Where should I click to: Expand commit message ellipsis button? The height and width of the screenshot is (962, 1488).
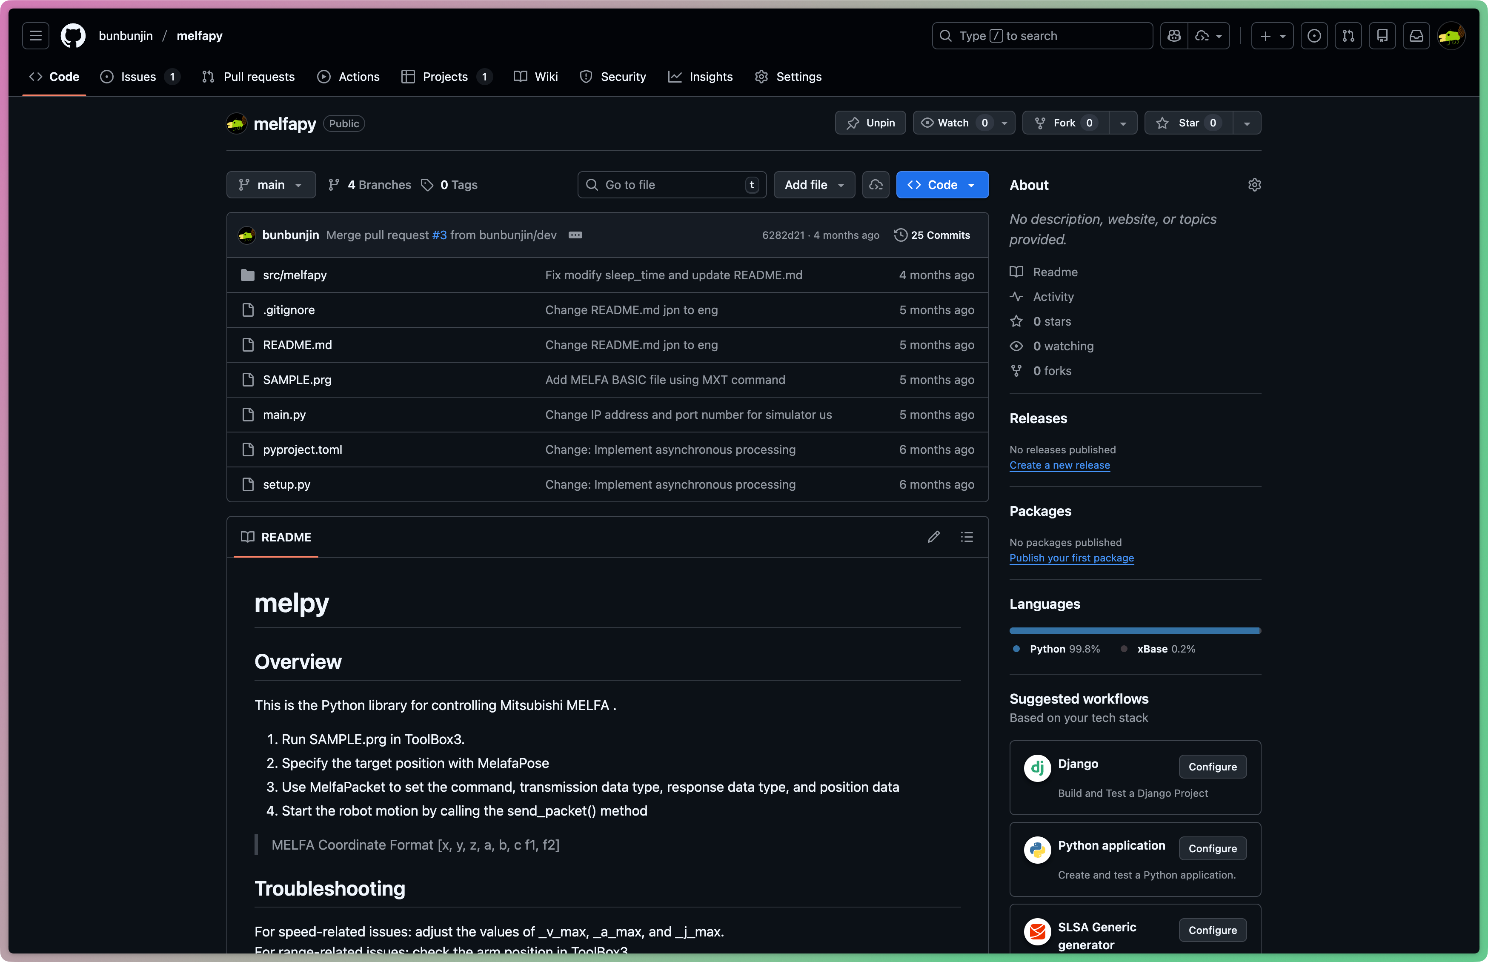tap(575, 235)
